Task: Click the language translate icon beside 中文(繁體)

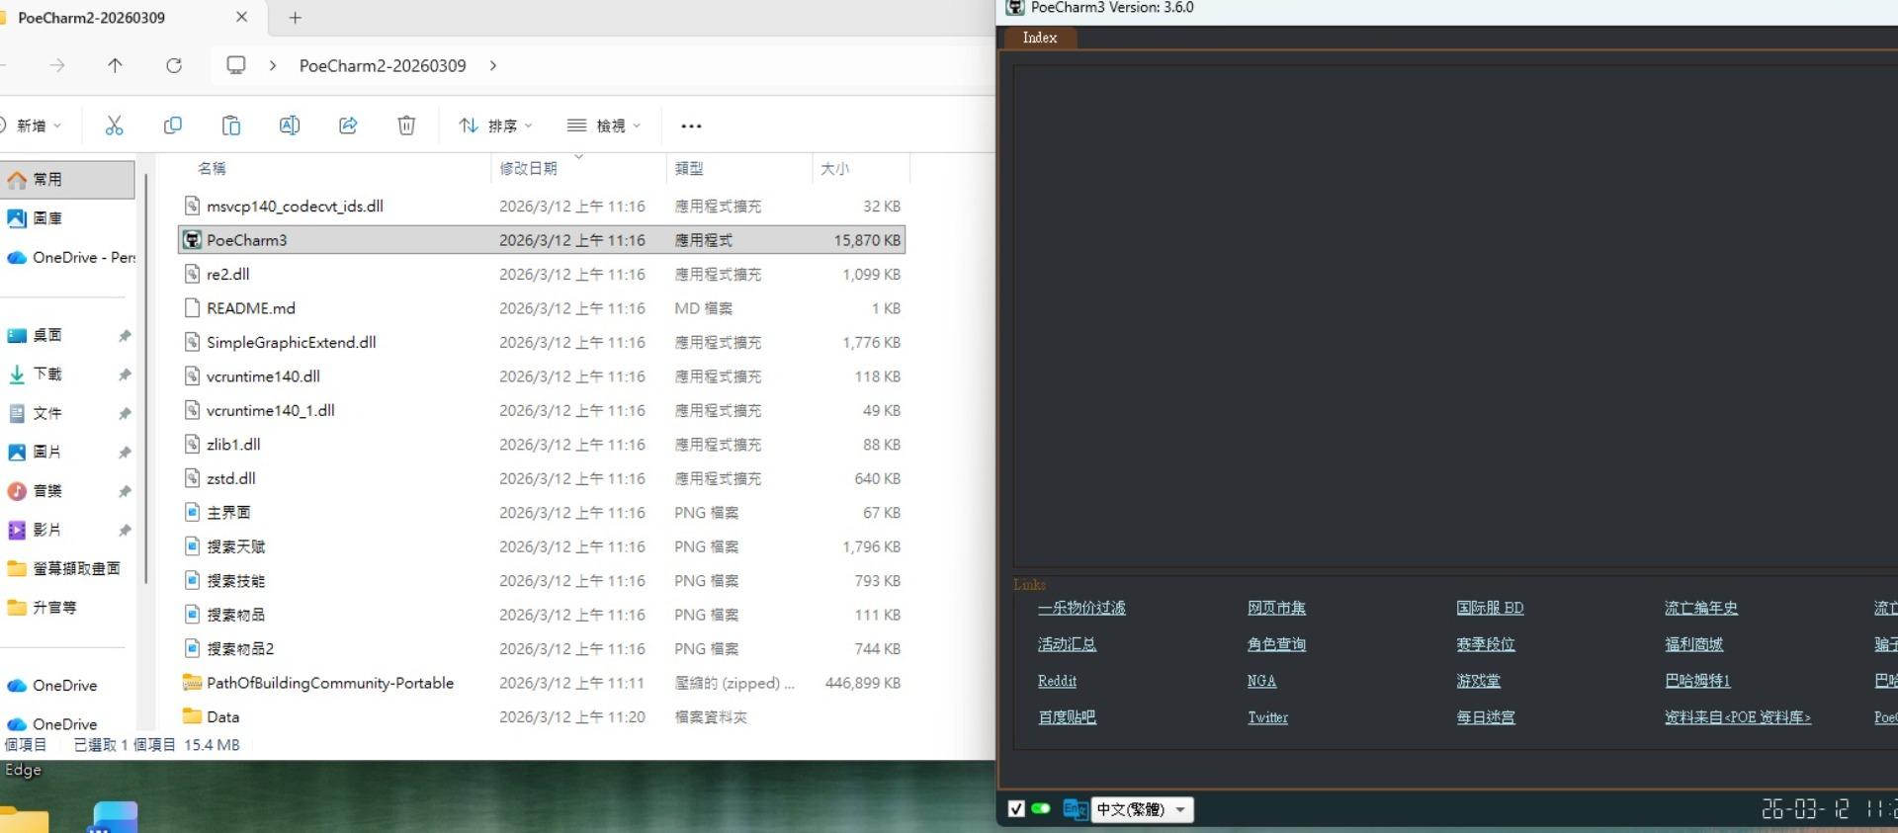Action: tap(1075, 808)
